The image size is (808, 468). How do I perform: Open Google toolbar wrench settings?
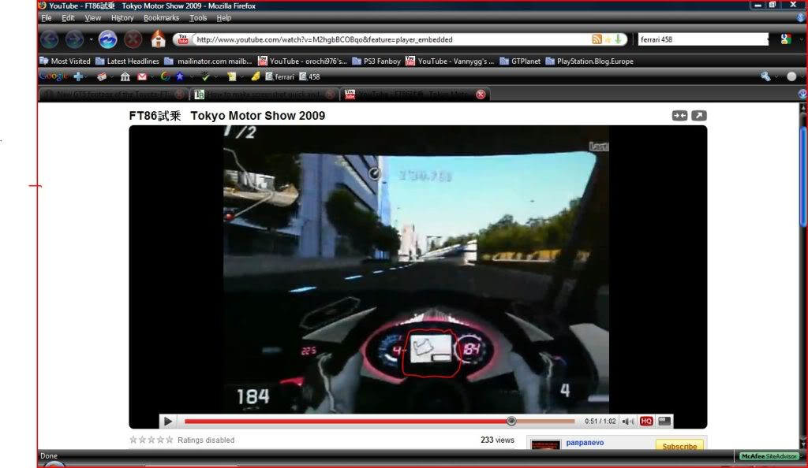coord(765,76)
